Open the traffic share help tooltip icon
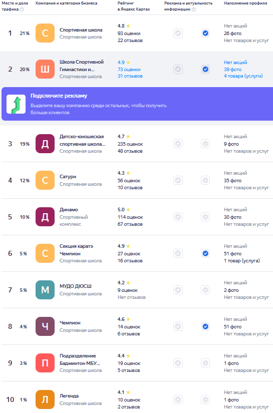This screenshot has height=413, width=273. (22, 10)
